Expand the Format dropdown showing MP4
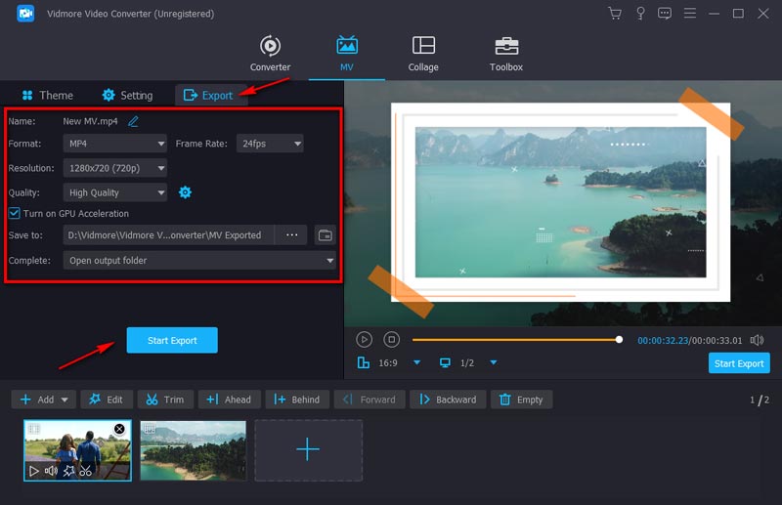Image resolution: width=782 pixels, height=505 pixels. pyautogui.click(x=115, y=144)
